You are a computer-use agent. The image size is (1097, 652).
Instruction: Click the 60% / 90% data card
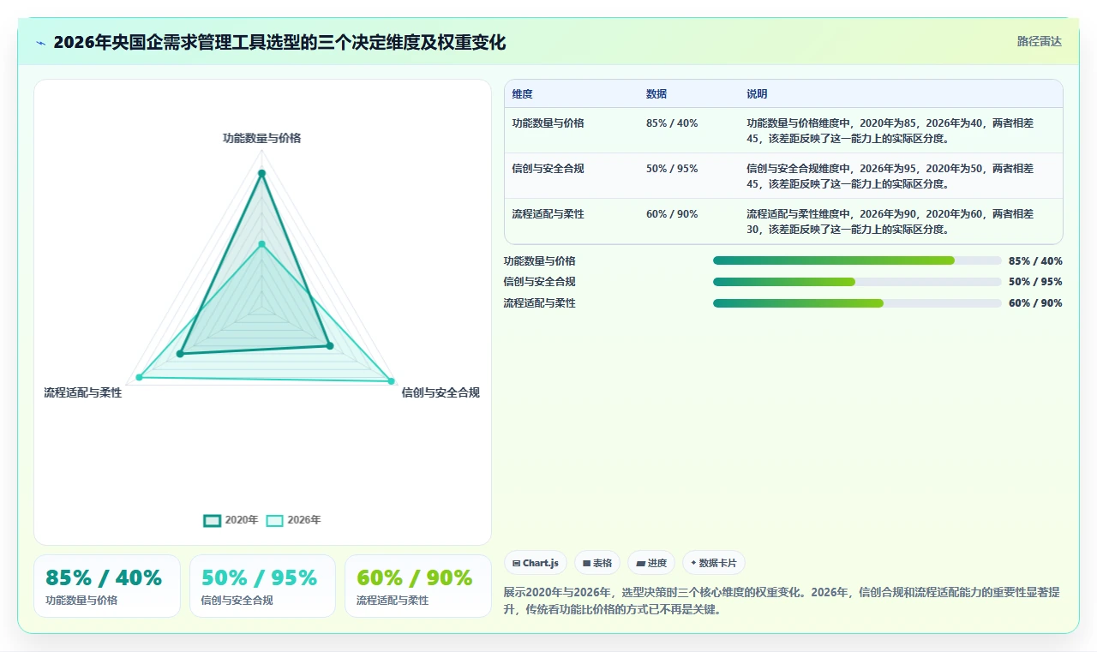418,586
